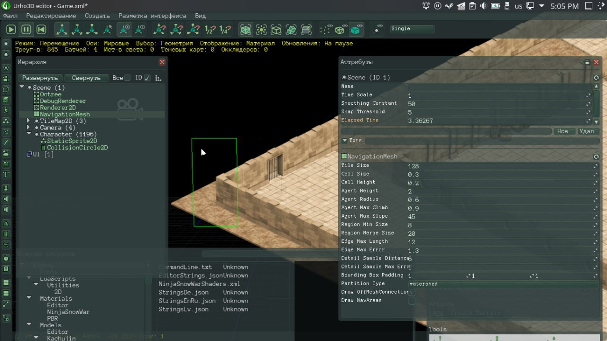Select the Move edit mode tool
This screenshot has width=607, height=341.
[62, 29]
